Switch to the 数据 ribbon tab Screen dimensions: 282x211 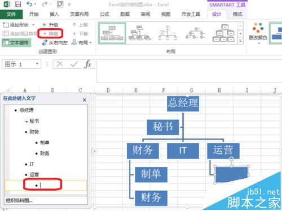click(x=125, y=14)
